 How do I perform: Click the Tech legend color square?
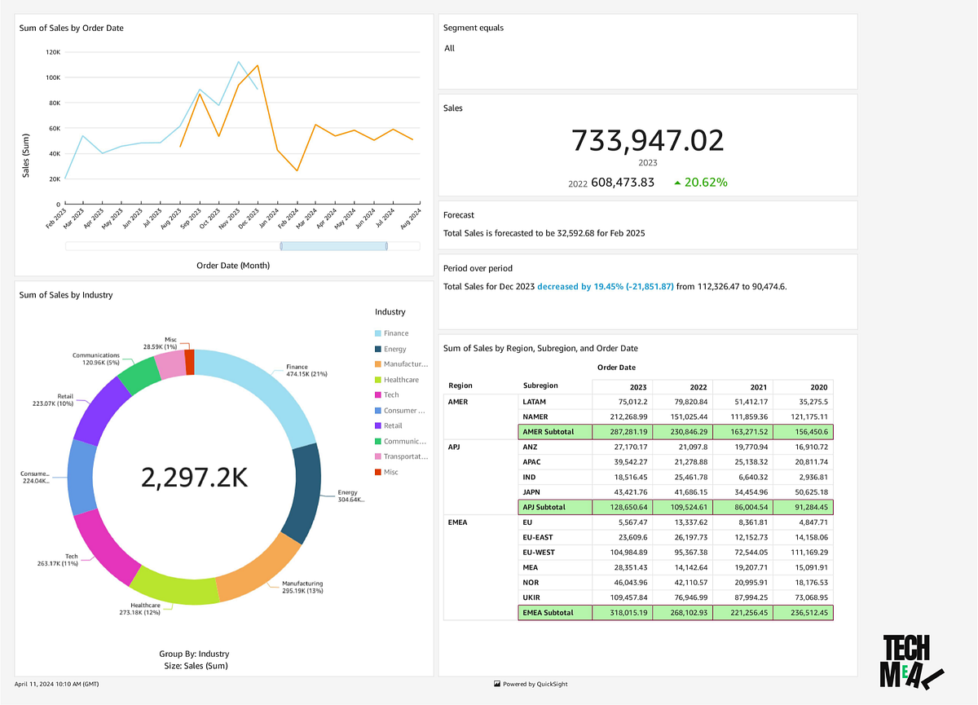coord(377,394)
